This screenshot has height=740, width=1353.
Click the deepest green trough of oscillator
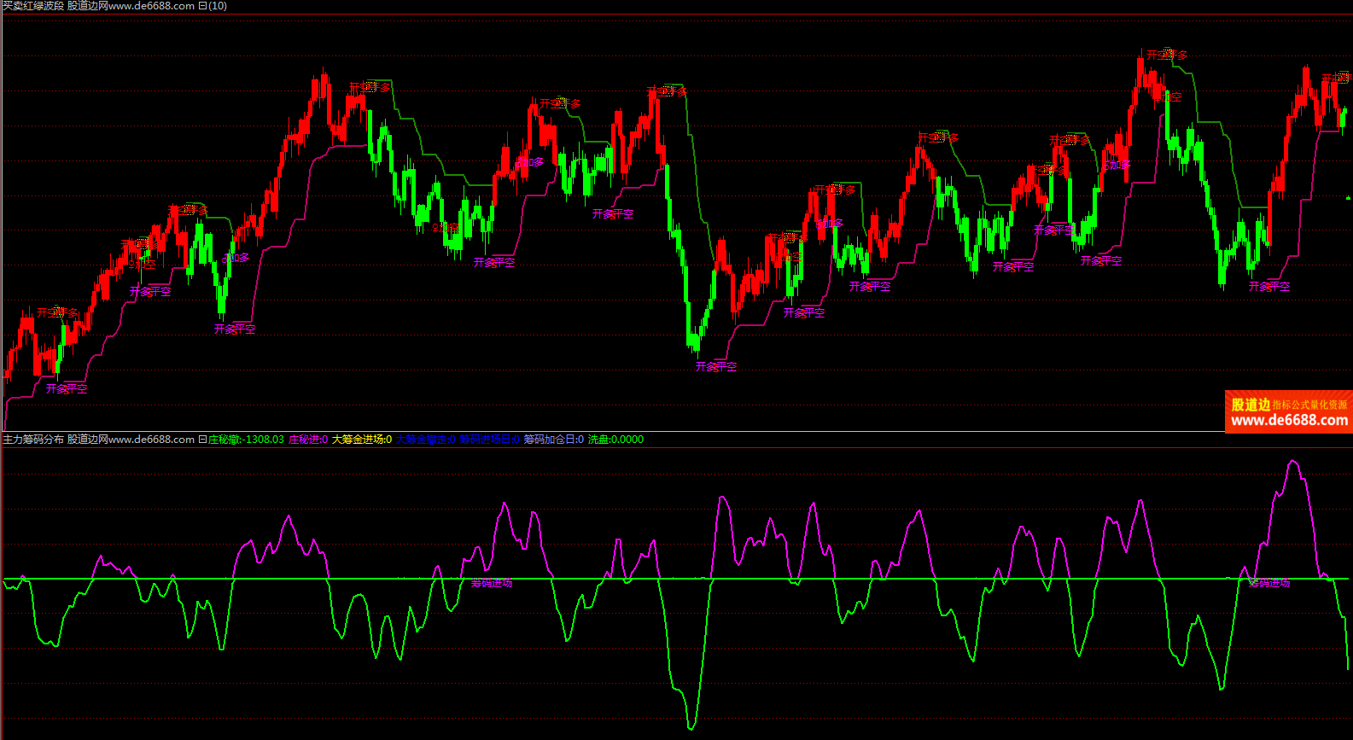(x=691, y=728)
